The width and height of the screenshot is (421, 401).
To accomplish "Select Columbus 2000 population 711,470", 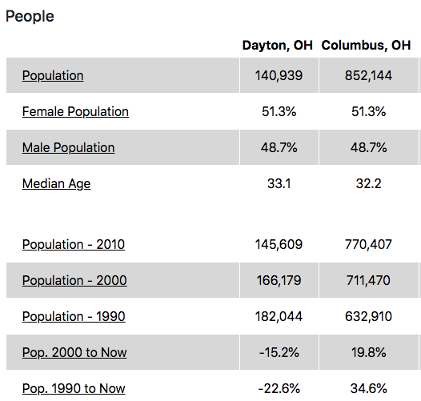I will (x=369, y=280).
